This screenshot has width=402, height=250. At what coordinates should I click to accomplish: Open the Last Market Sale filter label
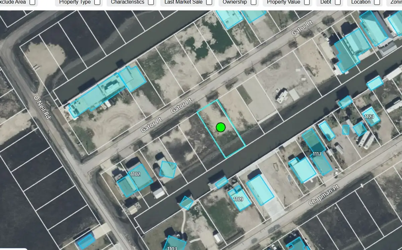click(183, 2)
